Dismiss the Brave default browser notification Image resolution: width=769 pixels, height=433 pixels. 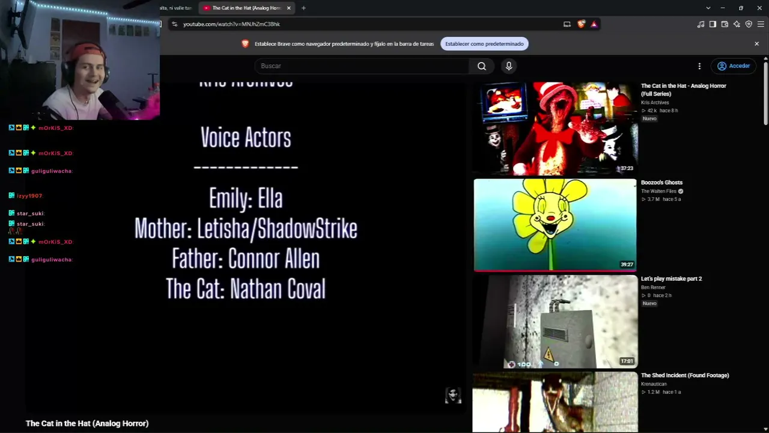coord(756,44)
